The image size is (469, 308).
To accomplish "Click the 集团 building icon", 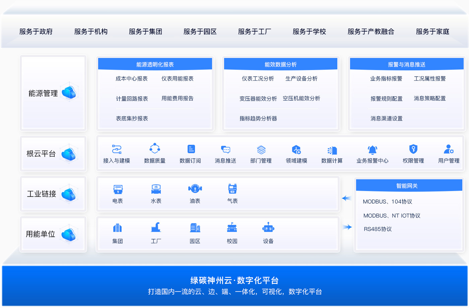I will tap(117, 228).
